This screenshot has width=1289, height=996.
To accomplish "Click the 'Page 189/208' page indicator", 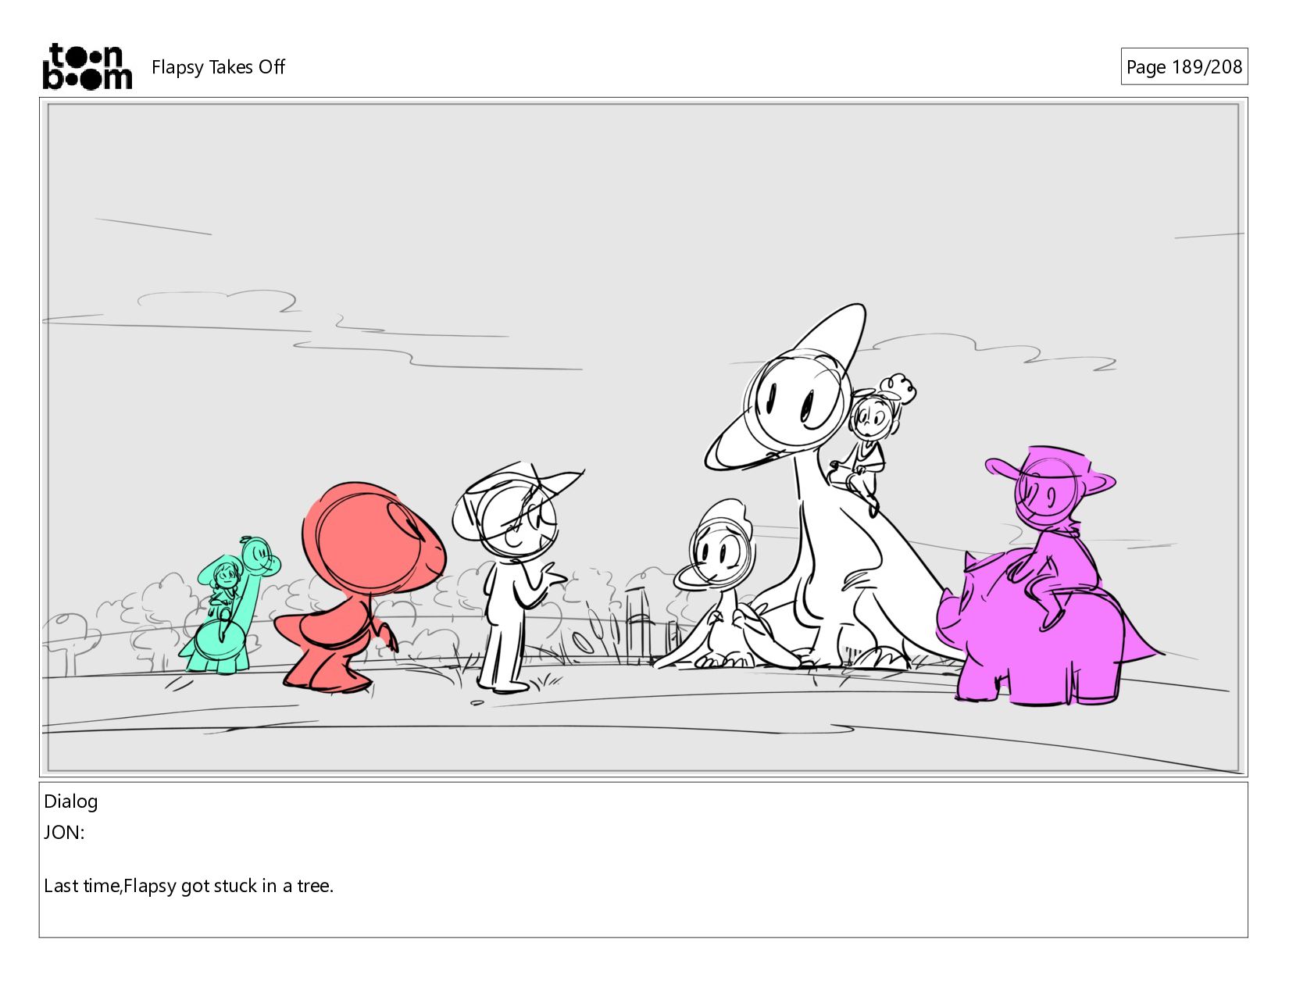I will [x=1184, y=67].
